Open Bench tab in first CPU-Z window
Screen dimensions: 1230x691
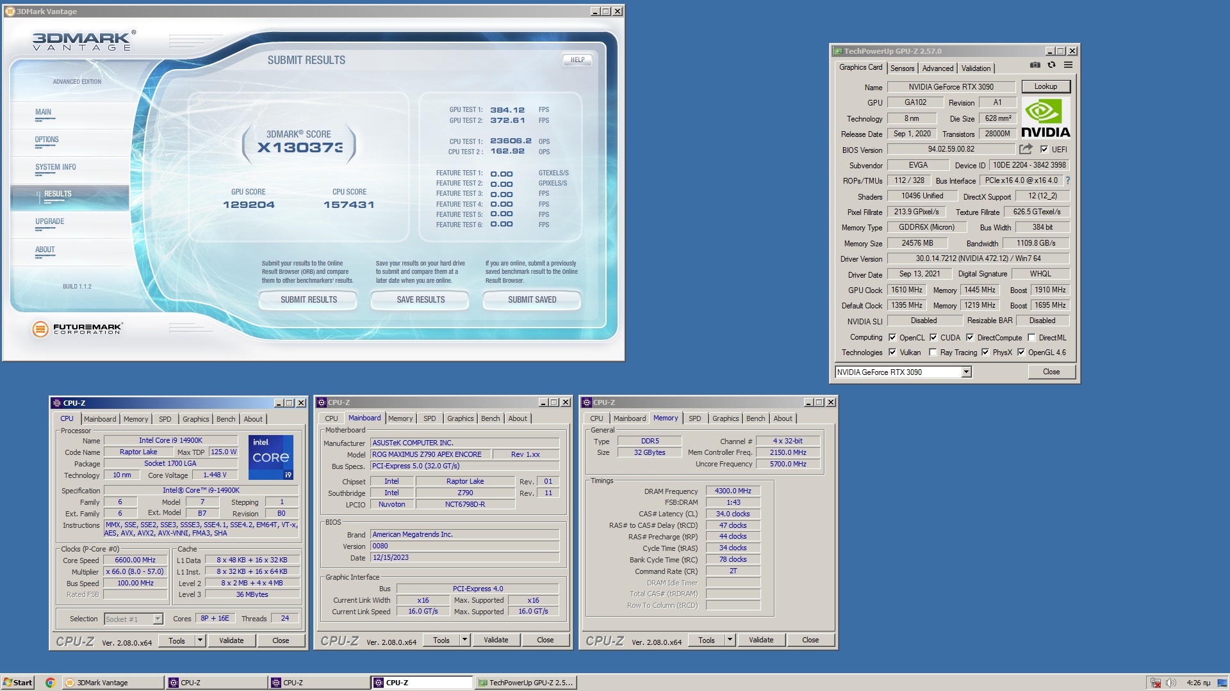click(225, 419)
